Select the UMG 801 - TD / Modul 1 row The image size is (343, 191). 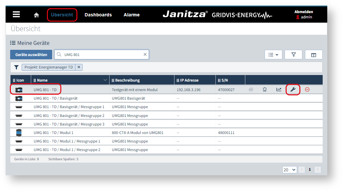pos(53,133)
